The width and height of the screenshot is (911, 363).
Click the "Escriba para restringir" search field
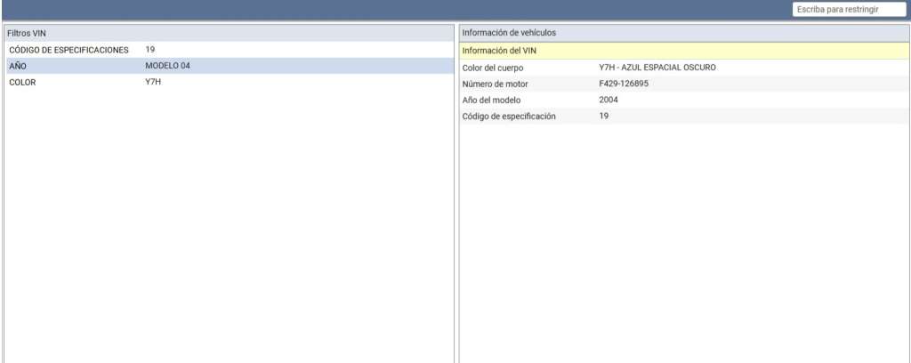(848, 9)
